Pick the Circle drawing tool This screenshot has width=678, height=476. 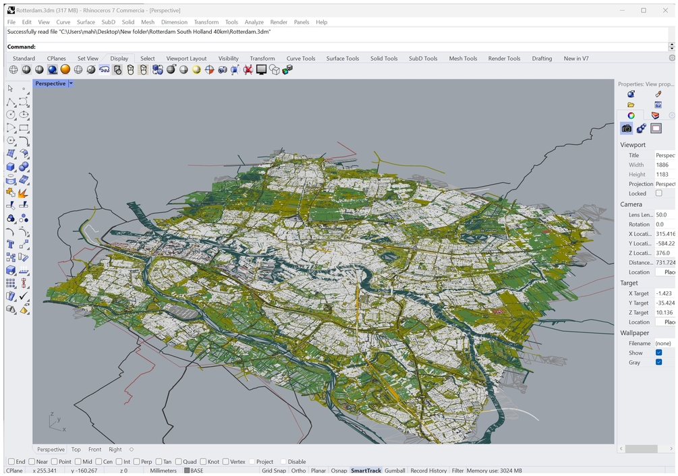[11, 115]
